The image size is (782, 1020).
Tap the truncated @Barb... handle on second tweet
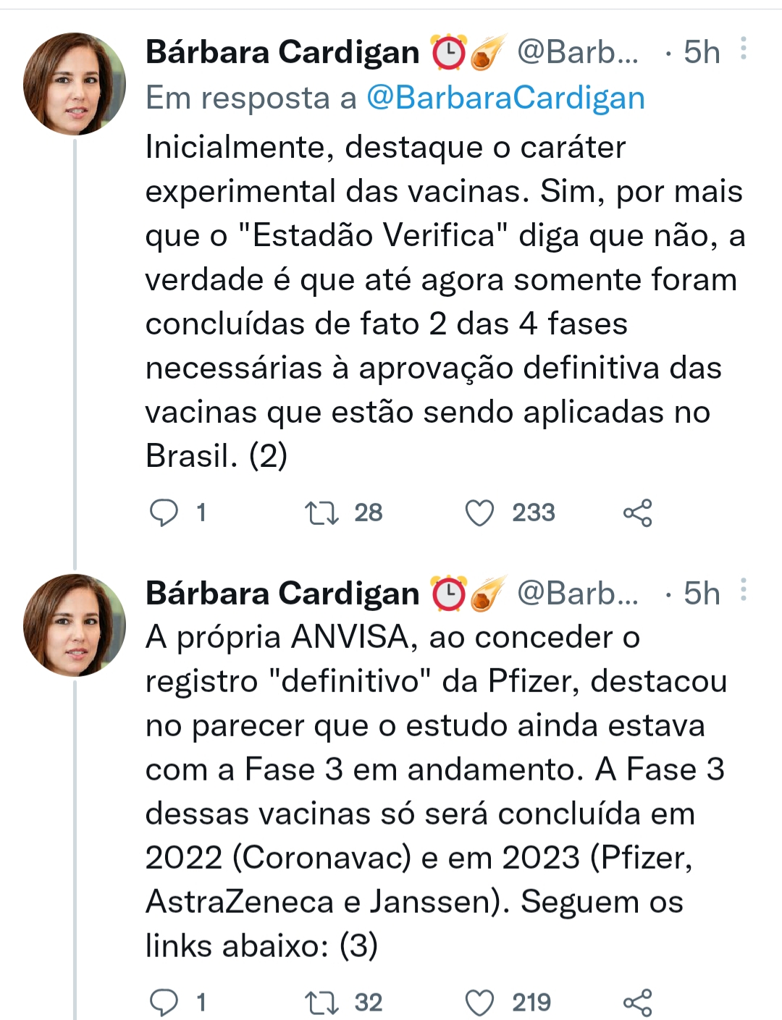(578, 594)
